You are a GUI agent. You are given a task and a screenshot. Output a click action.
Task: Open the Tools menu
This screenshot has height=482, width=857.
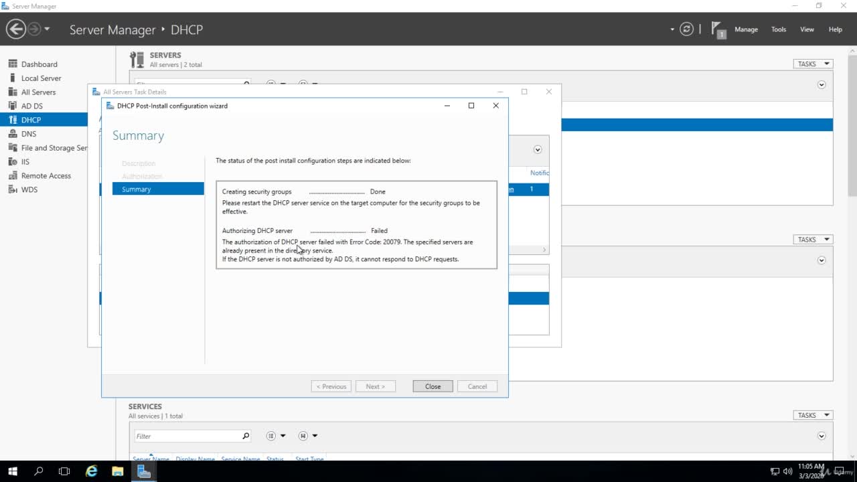coord(778,29)
